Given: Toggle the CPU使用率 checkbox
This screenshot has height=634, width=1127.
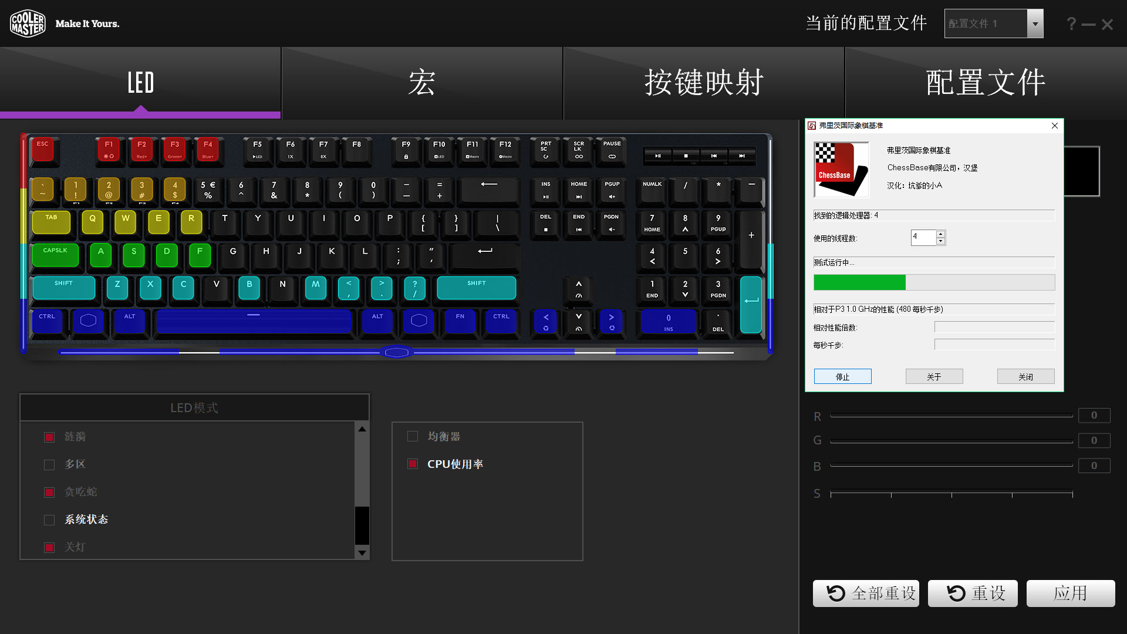Looking at the screenshot, I should [413, 464].
